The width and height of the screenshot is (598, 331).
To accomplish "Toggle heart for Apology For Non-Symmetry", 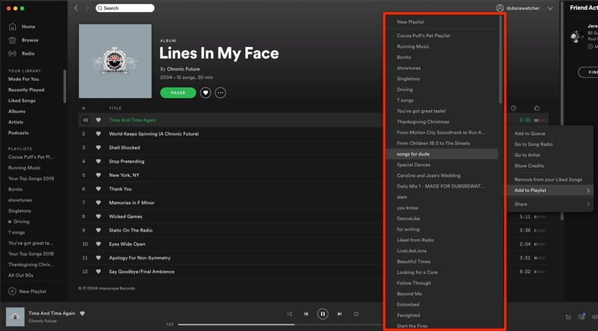I will point(99,258).
